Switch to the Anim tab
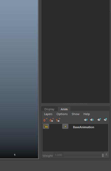Viewport: 111px width, 171px height. tap(64, 109)
